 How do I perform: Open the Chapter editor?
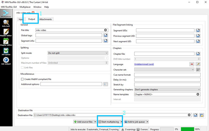point(6,42)
